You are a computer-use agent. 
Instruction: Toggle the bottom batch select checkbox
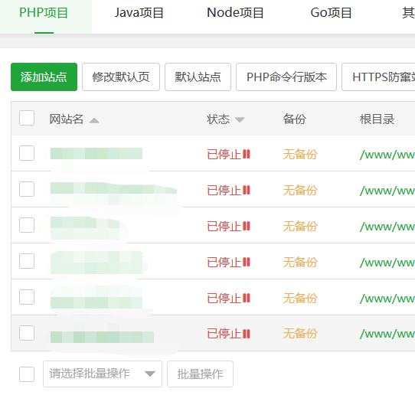tap(27, 374)
